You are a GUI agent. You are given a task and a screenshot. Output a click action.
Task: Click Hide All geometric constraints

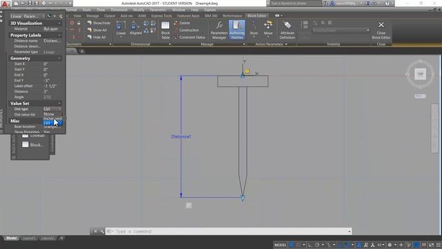(x=97, y=37)
